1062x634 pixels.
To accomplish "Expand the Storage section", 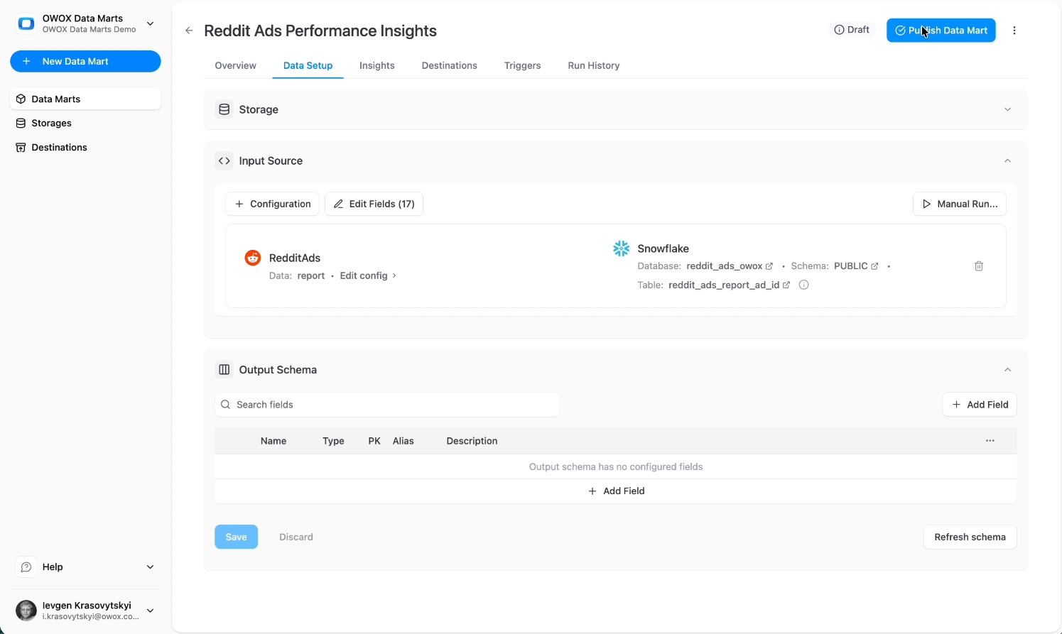I will (x=1007, y=109).
